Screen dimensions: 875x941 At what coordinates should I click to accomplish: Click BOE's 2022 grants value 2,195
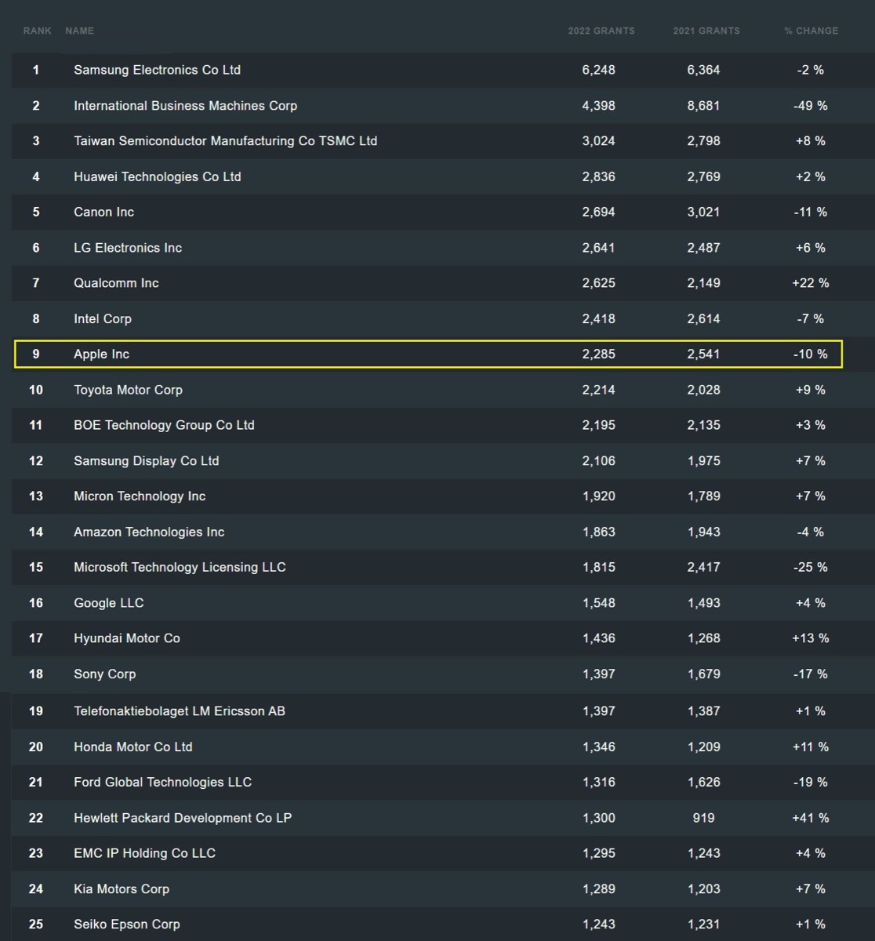[x=599, y=425]
